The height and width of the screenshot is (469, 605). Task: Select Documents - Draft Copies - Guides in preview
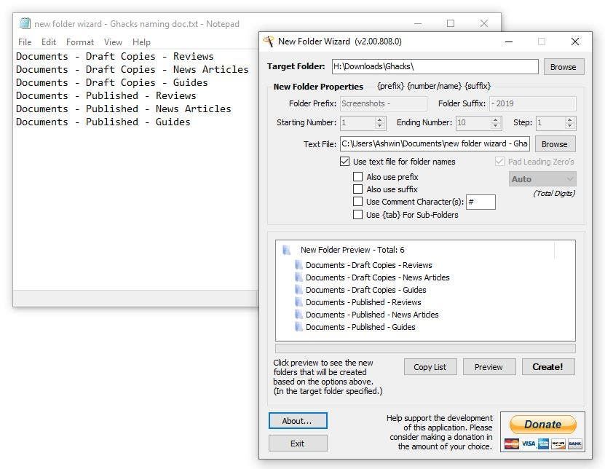click(x=365, y=290)
